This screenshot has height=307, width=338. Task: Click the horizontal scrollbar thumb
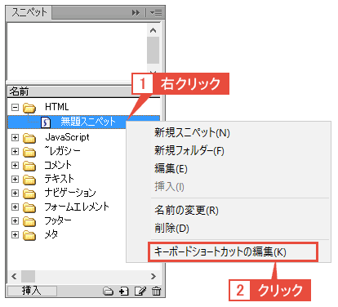pyautogui.click(x=28, y=277)
